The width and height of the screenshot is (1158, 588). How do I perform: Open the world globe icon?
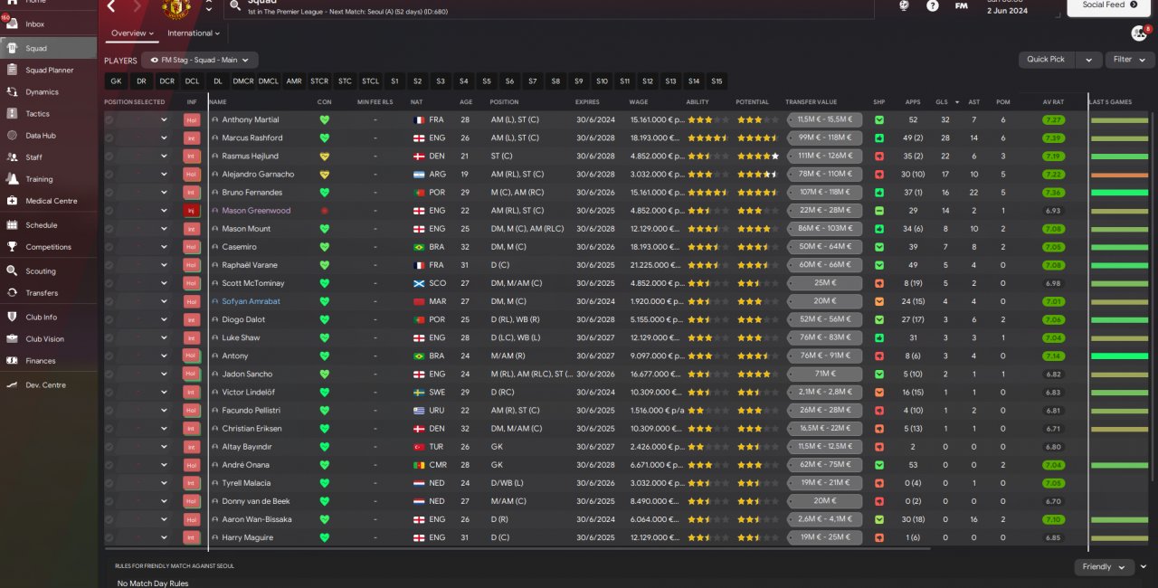pos(904,5)
